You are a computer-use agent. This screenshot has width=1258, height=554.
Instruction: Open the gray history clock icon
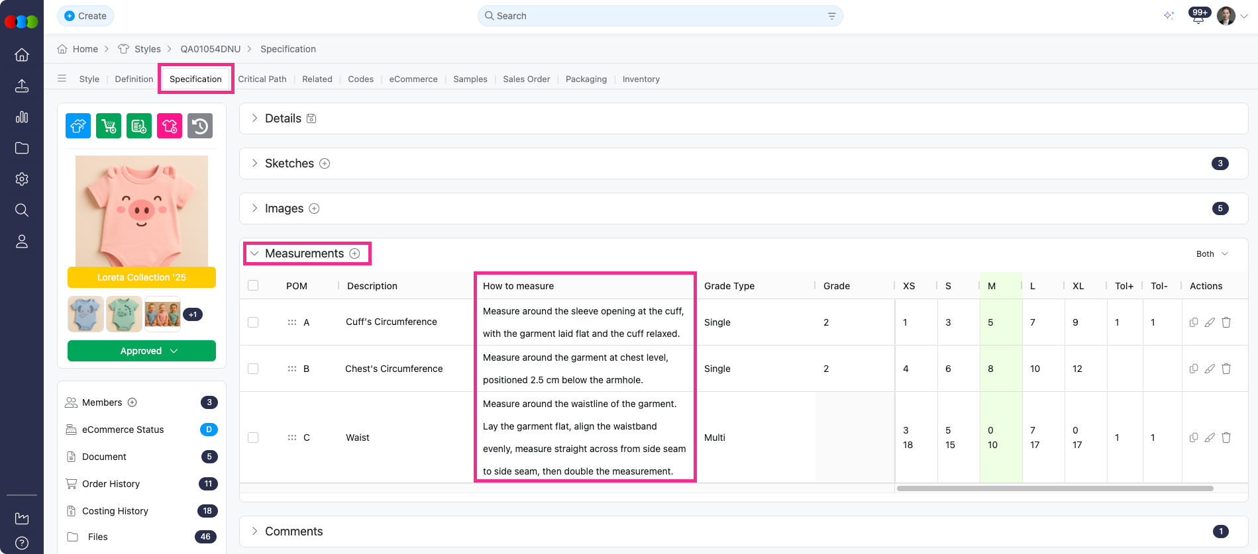(200, 126)
